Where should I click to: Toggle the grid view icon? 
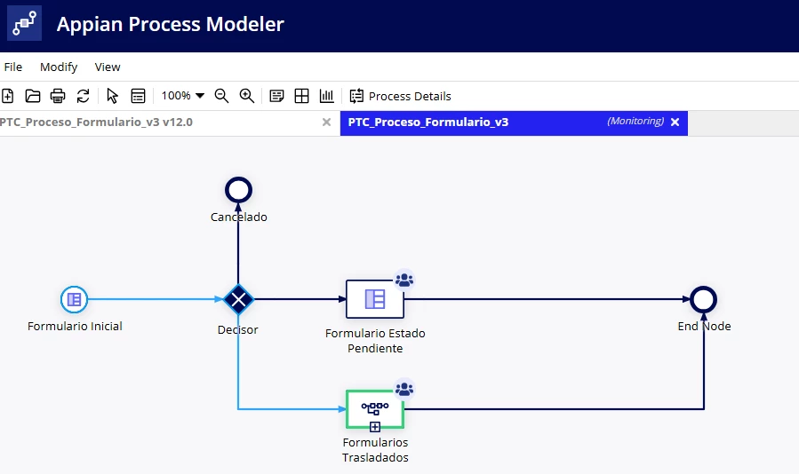pyautogui.click(x=301, y=96)
